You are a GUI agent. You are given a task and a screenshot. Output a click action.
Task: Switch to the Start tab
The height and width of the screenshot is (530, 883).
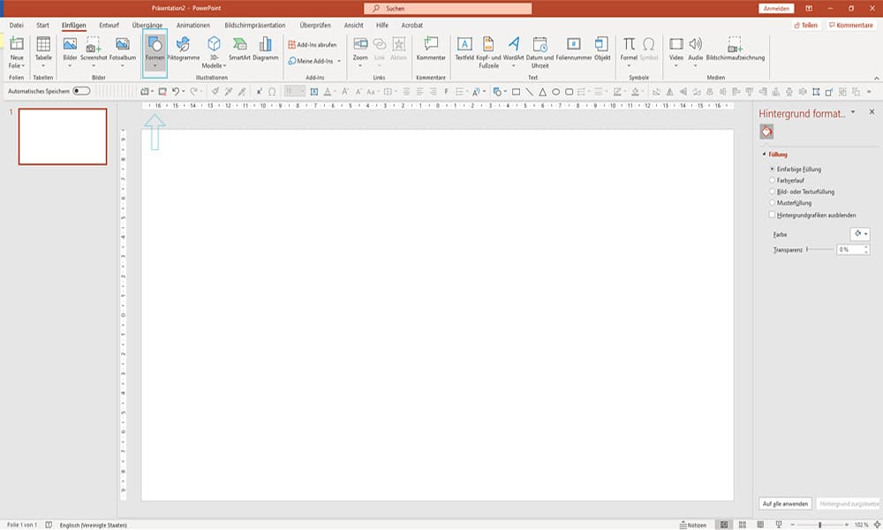coord(42,26)
